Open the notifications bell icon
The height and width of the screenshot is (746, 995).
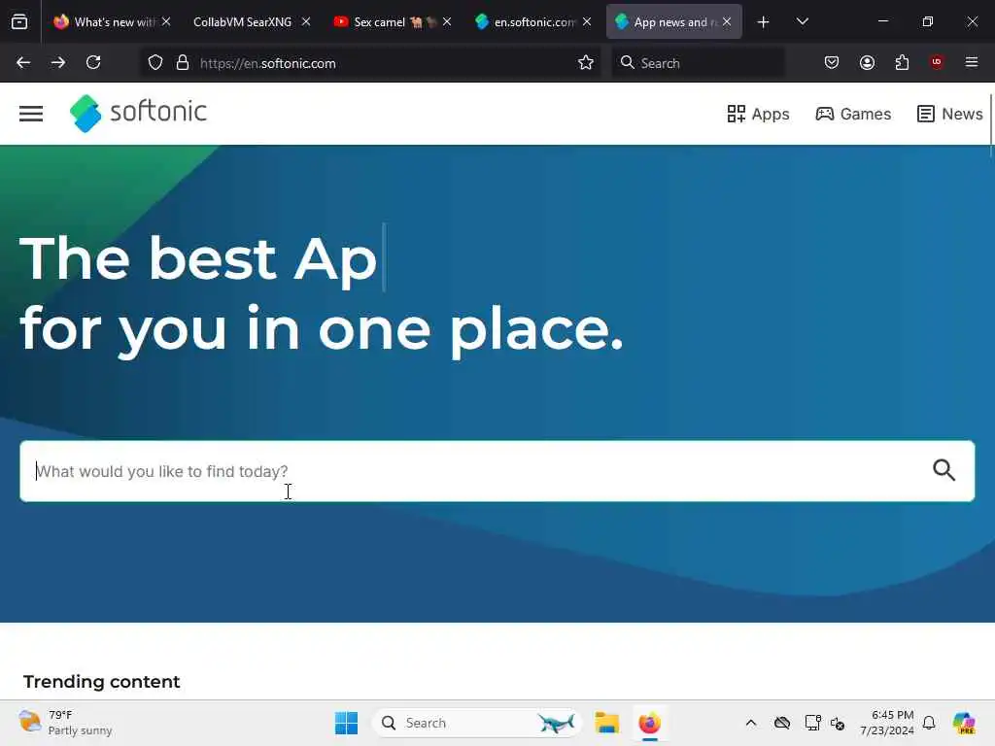tap(929, 723)
